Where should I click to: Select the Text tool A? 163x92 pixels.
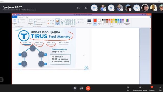(x=53, y=20)
